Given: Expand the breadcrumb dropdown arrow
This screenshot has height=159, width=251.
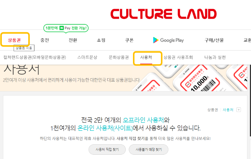Looking at the screenshot, I should tap(239, 110).
